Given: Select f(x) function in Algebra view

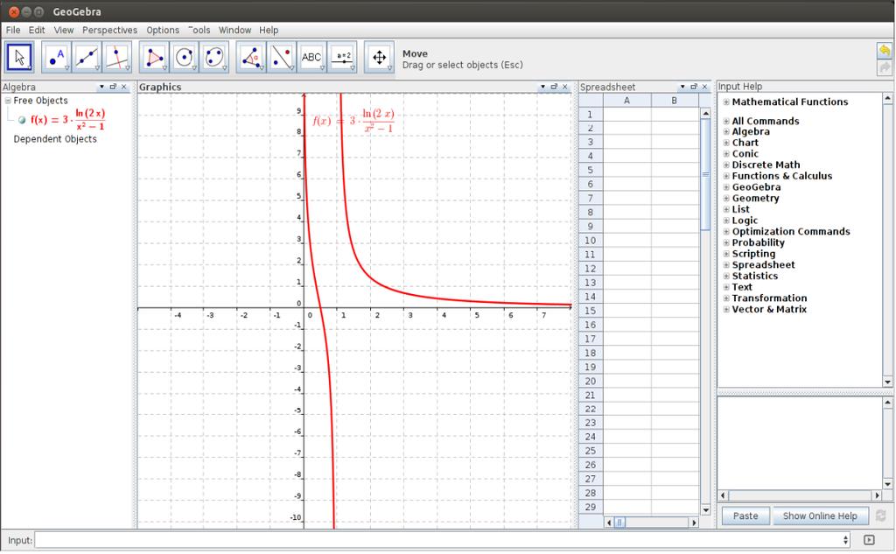Looking at the screenshot, I should (x=67, y=120).
